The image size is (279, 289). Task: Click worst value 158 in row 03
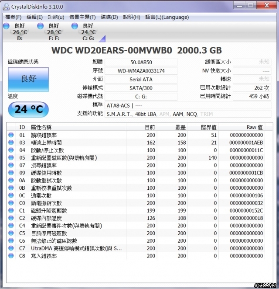182,143
